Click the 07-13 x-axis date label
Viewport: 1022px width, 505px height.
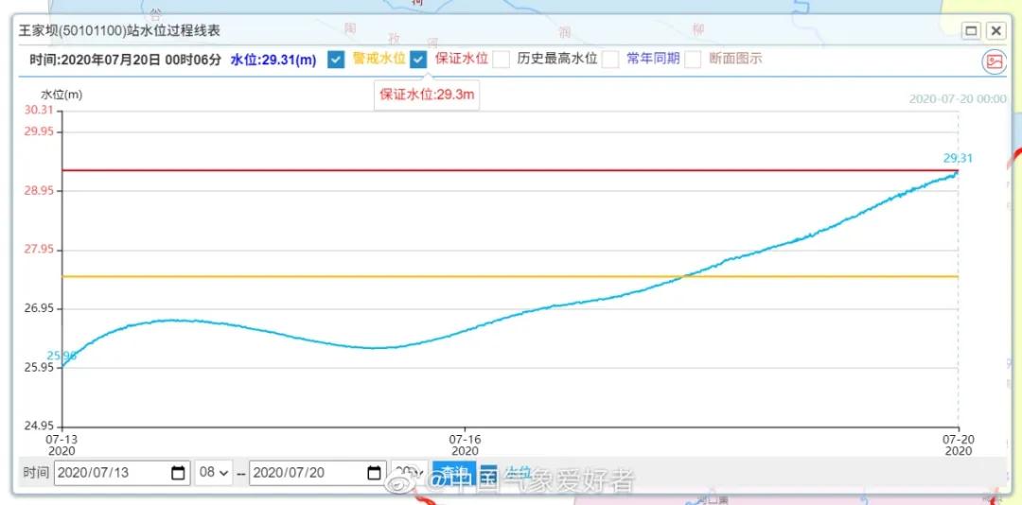coord(62,440)
